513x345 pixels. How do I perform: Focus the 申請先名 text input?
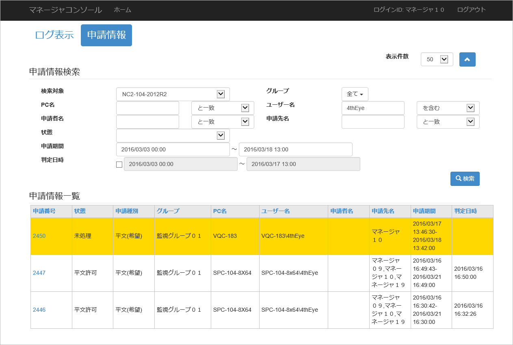pyautogui.click(x=373, y=122)
